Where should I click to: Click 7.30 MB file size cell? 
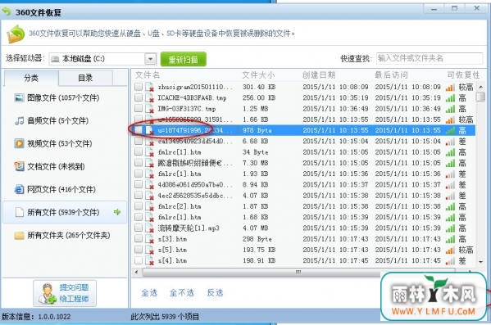pyautogui.click(x=256, y=163)
